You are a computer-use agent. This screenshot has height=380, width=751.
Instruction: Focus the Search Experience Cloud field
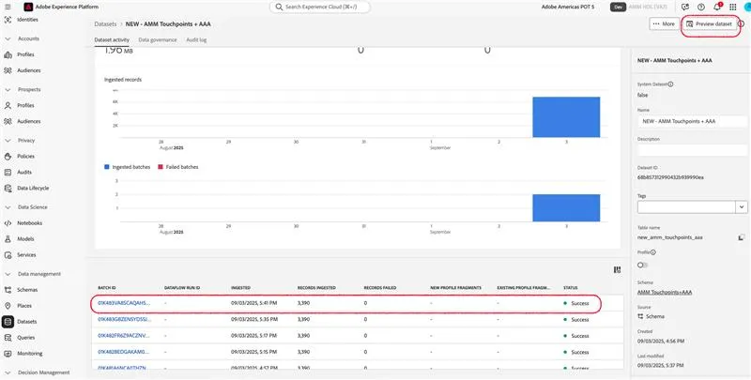320,8
